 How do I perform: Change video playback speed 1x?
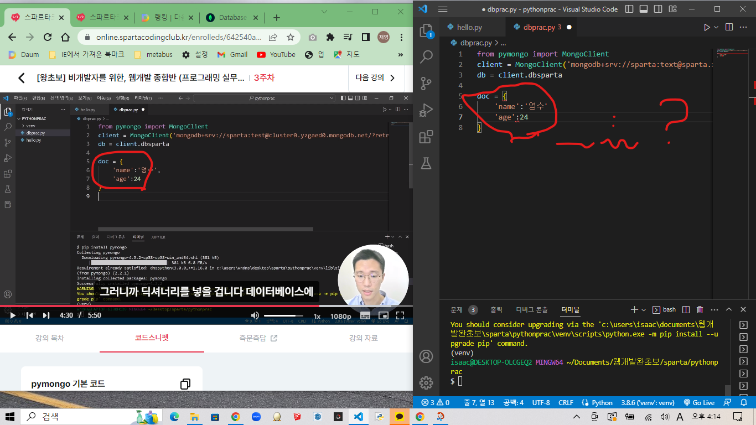tap(317, 316)
